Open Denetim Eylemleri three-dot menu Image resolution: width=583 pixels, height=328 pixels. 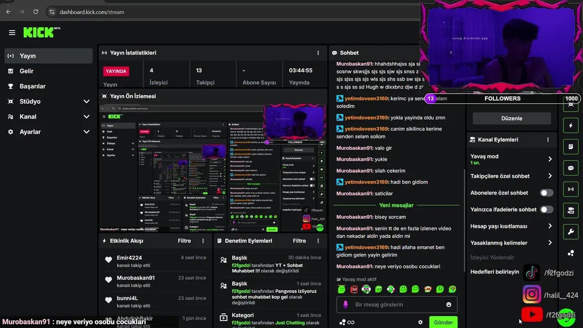318,241
